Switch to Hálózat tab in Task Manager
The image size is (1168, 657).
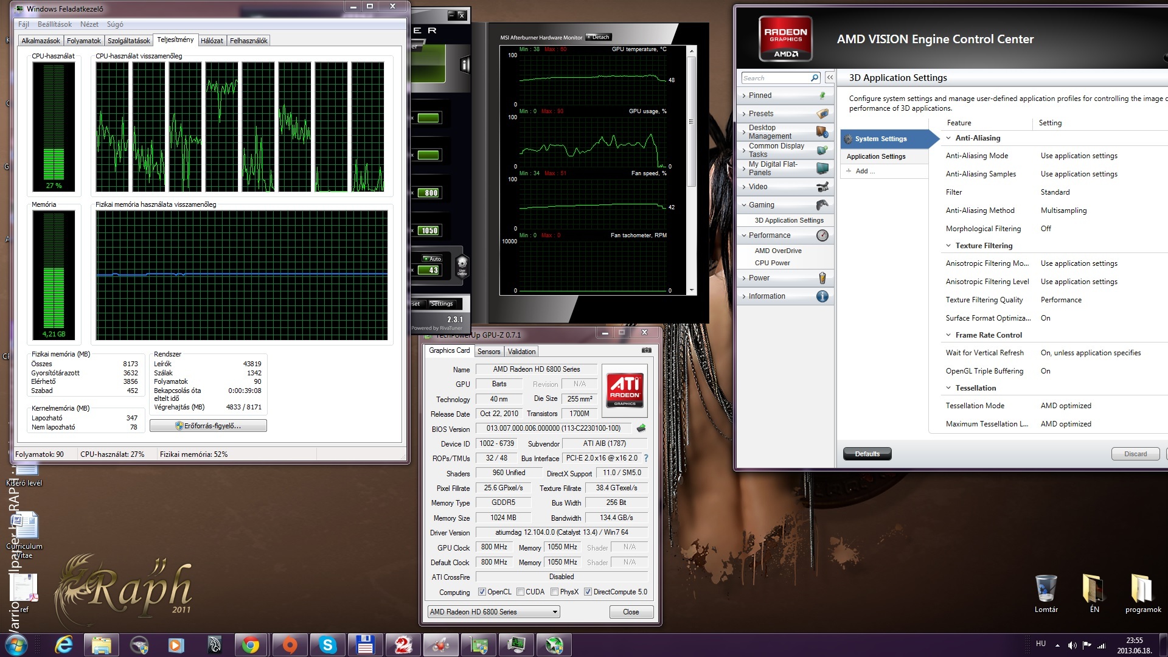click(212, 41)
